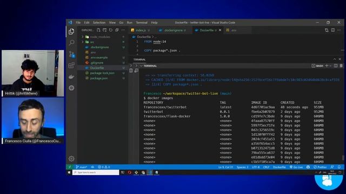Open the editor's more actions menu
Image resolution: width=346 pixels, height=194 pixels.
[339, 30]
